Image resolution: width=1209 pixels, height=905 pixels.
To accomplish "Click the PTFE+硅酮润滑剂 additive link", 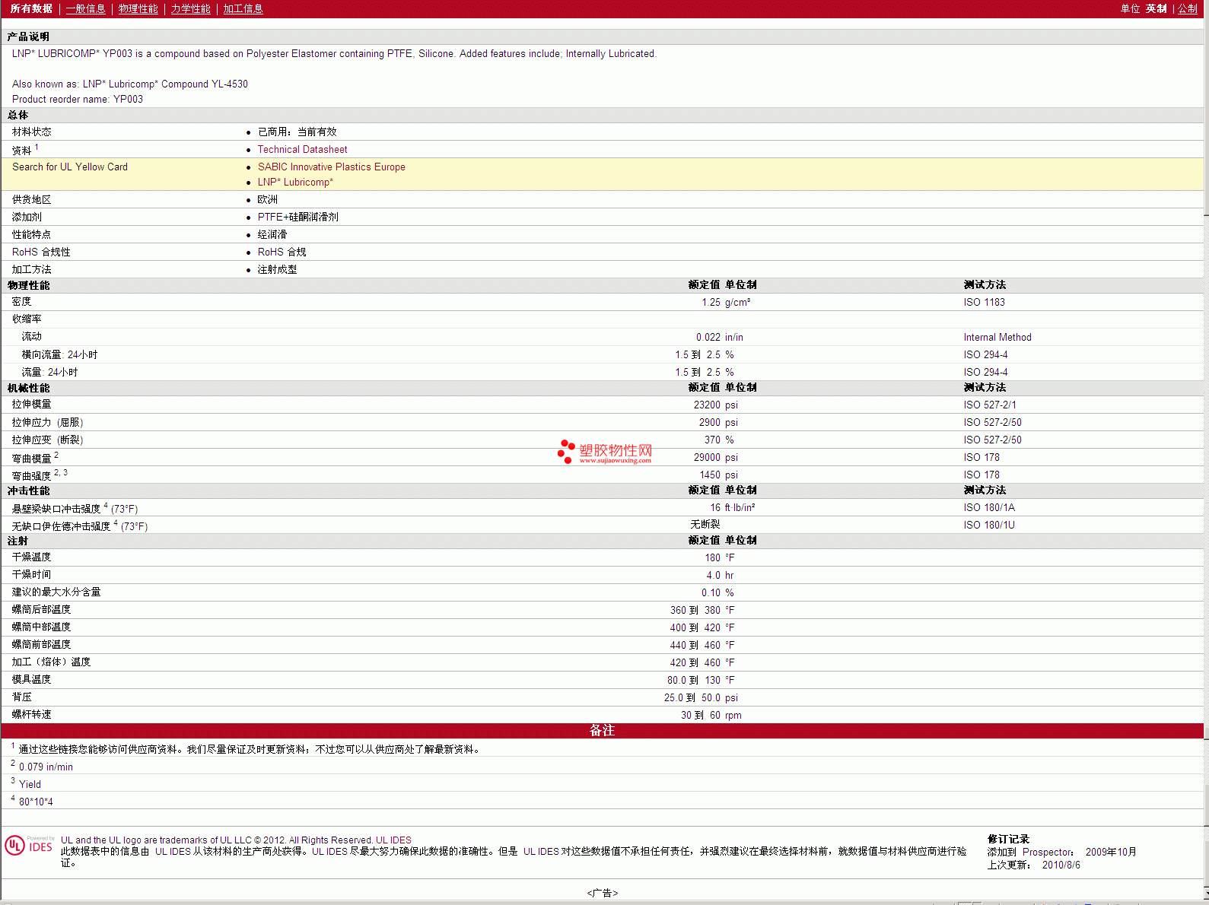I will (x=297, y=218).
